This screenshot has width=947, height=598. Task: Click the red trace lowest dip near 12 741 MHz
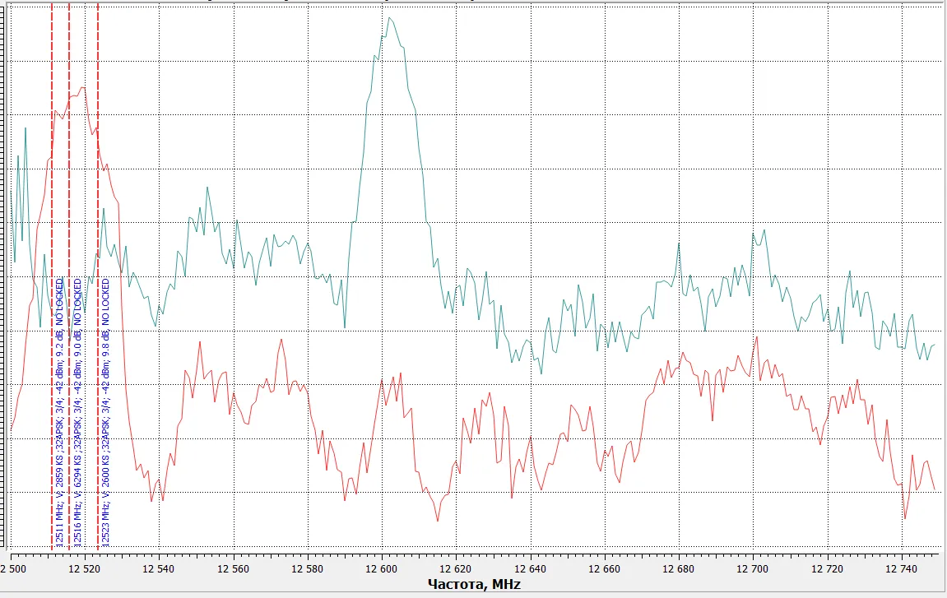(x=905, y=518)
